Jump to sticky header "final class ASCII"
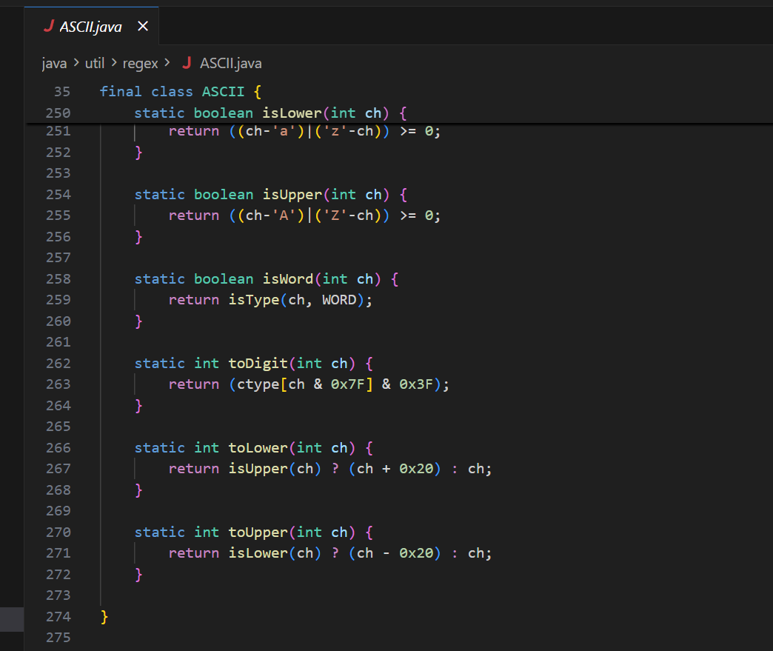The height and width of the screenshot is (651, 773). (181, 92)
